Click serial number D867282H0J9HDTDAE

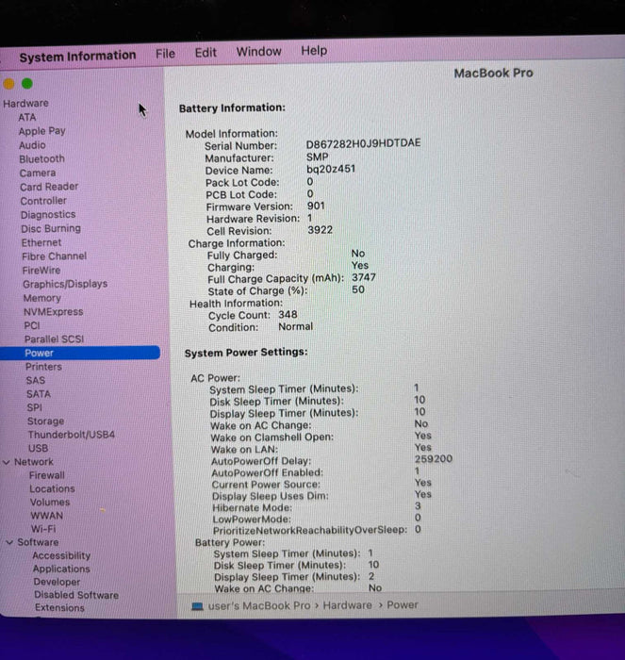[x=363, y=143]
